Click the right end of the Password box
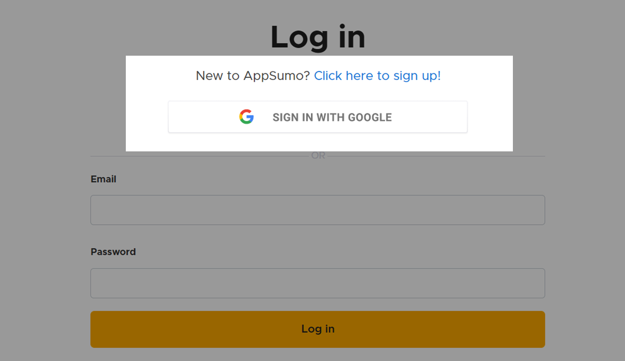This screenshot has width=625, height=361. click(533, 283)
